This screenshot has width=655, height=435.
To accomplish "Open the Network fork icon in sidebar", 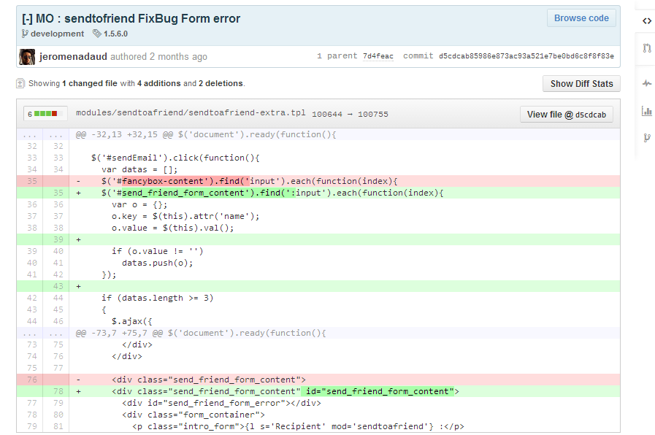I will [x=646, y=138].
